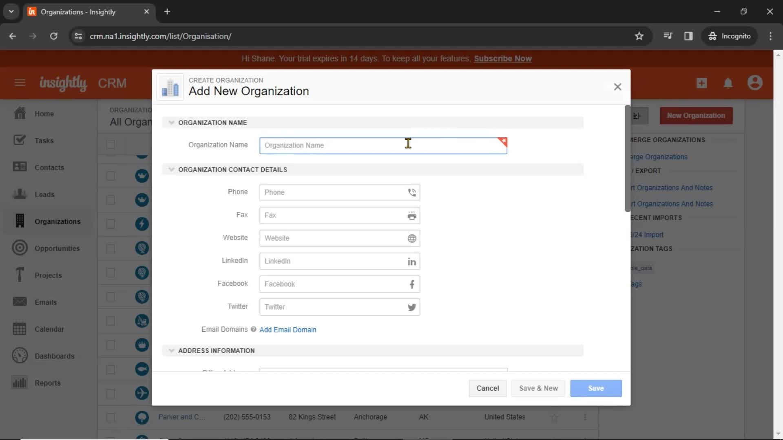Image resolution: width=783 pixels, height=440 pixels.
Task: Select the Leads sidebar icon
Action: (x=19, y=194)
